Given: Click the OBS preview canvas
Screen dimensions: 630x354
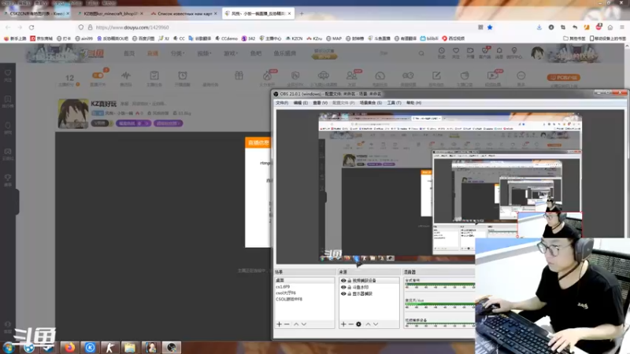Looking at the screenshot, I should tap(450, 187).
